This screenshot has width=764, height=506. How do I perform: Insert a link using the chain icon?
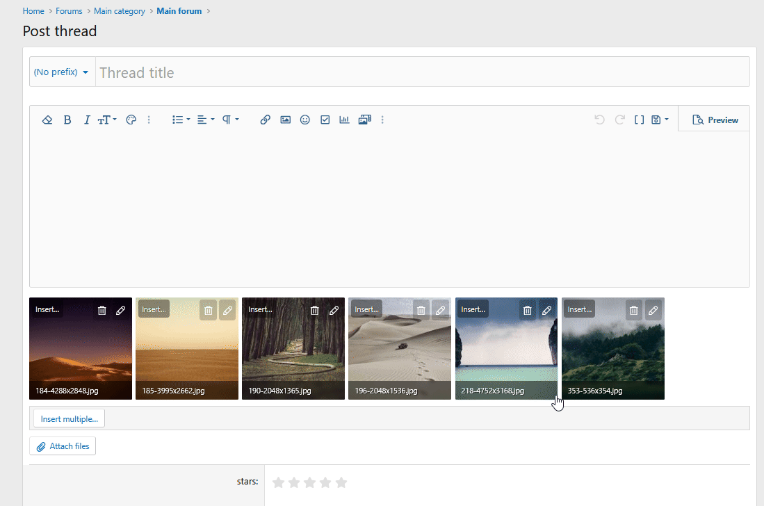pos(265,120)
